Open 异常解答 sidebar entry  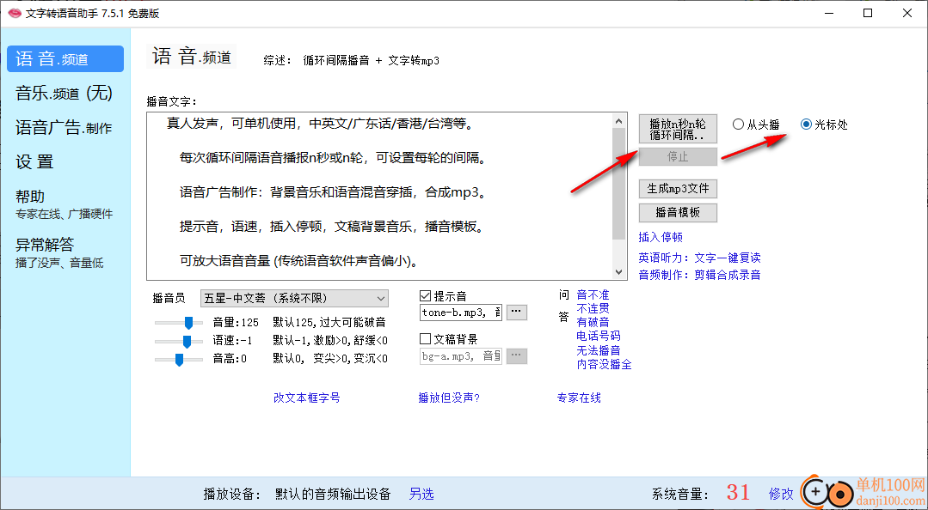coord(59,253)
